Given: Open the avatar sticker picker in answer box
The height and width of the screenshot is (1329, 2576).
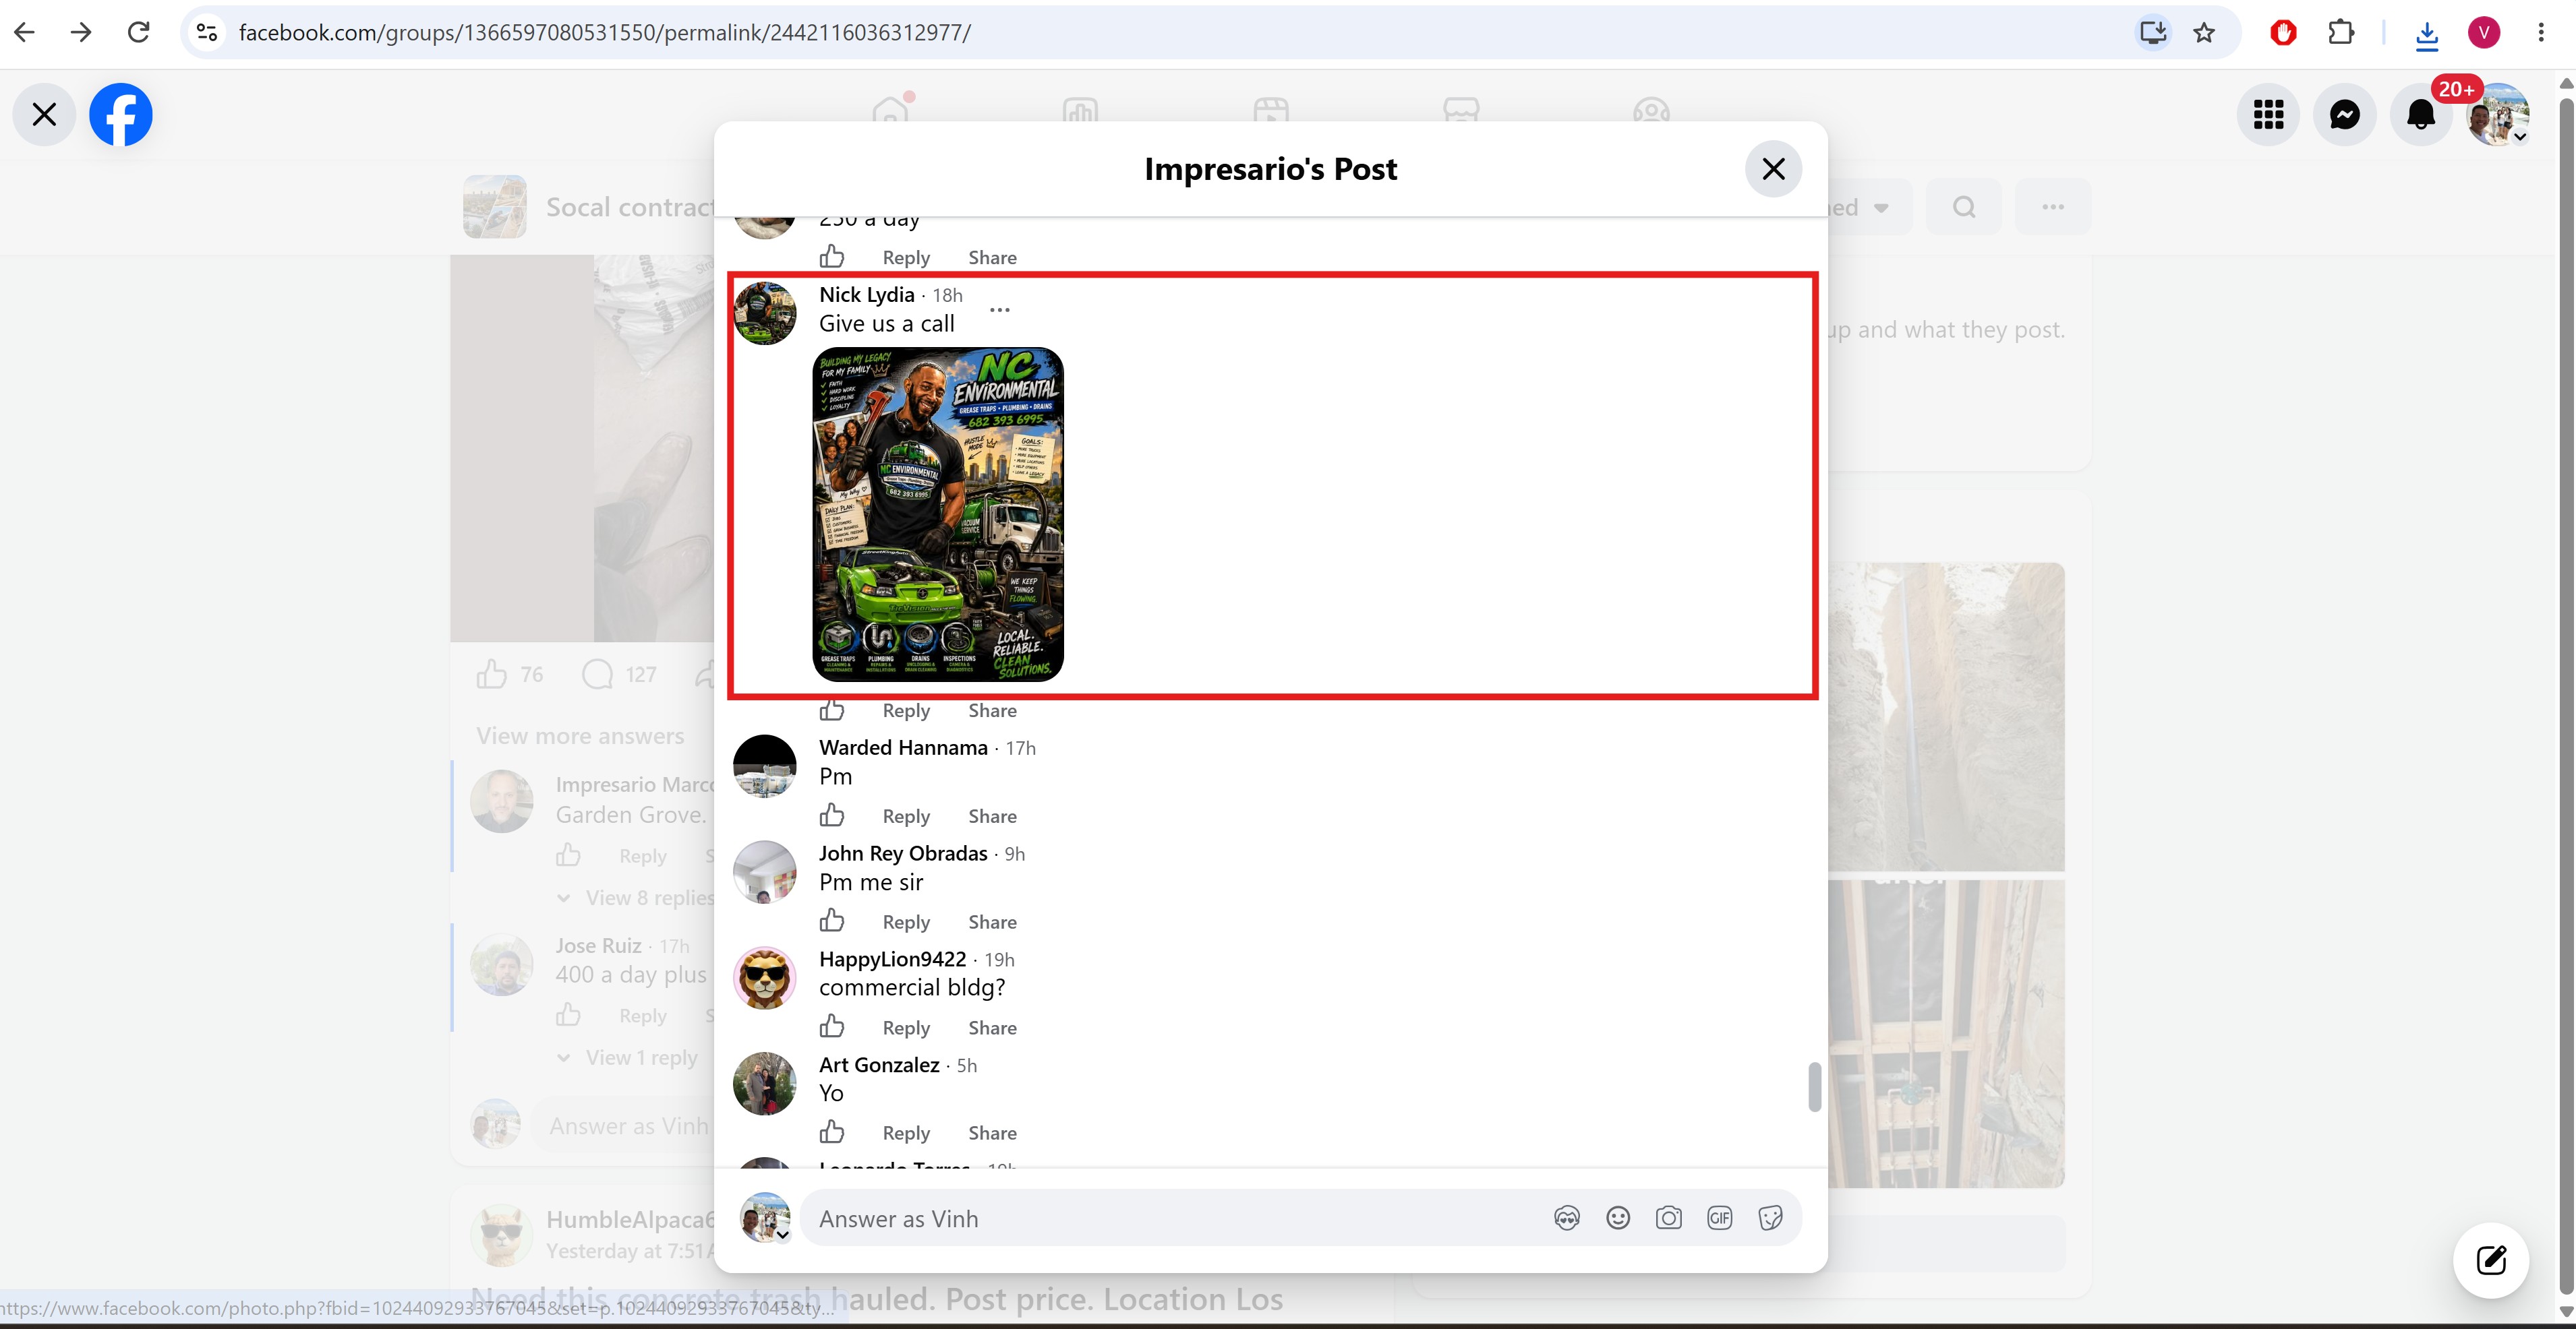Looking at the screenshot, I should point(1567,1218).
